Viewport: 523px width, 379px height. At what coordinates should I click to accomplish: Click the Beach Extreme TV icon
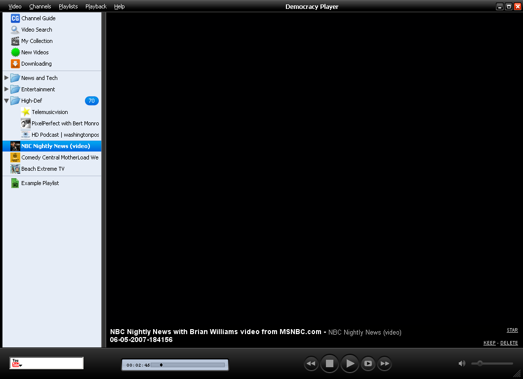point(15,169)
